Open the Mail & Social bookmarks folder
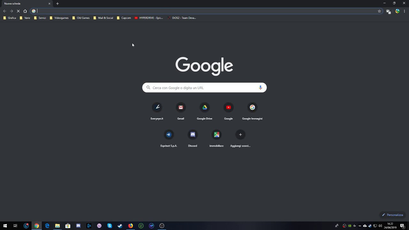 103,18
